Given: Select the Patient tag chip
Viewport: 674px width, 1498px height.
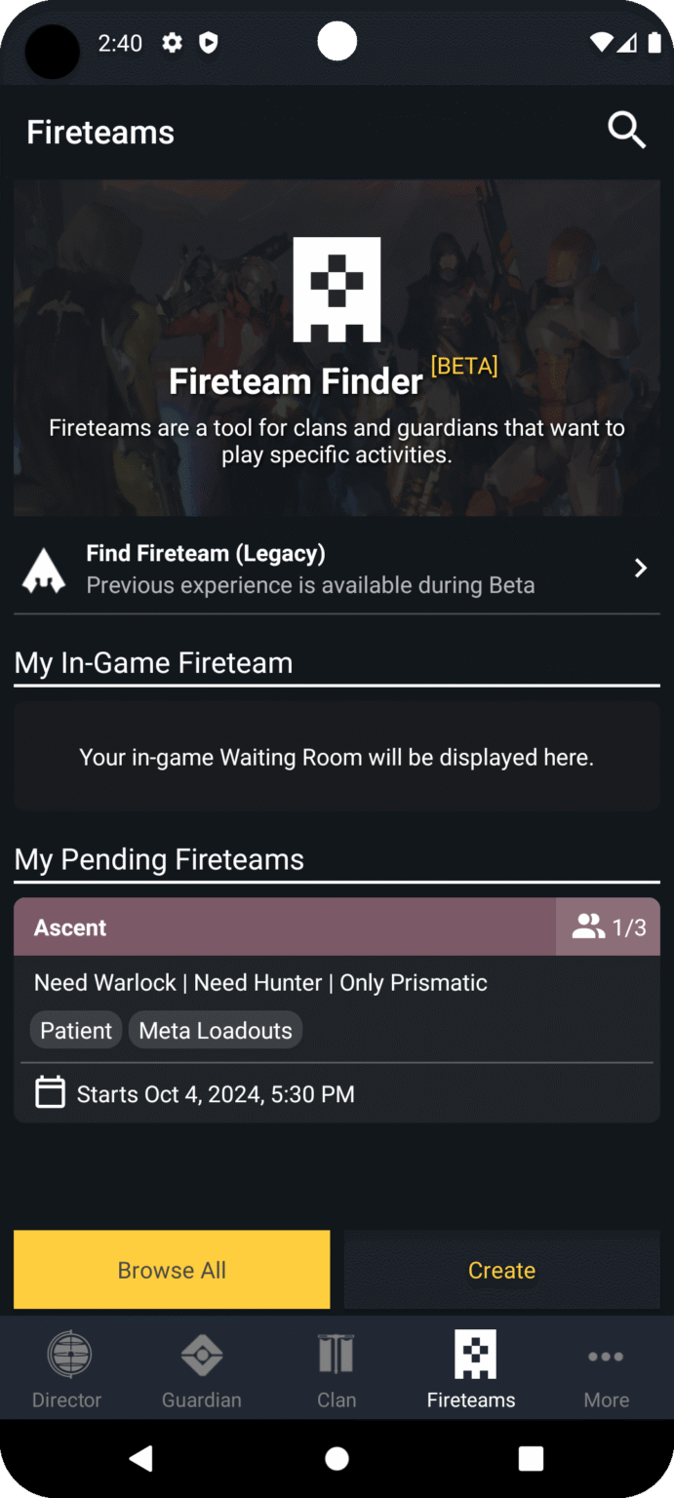Looking at the screenshot, I should (75, 1030).
